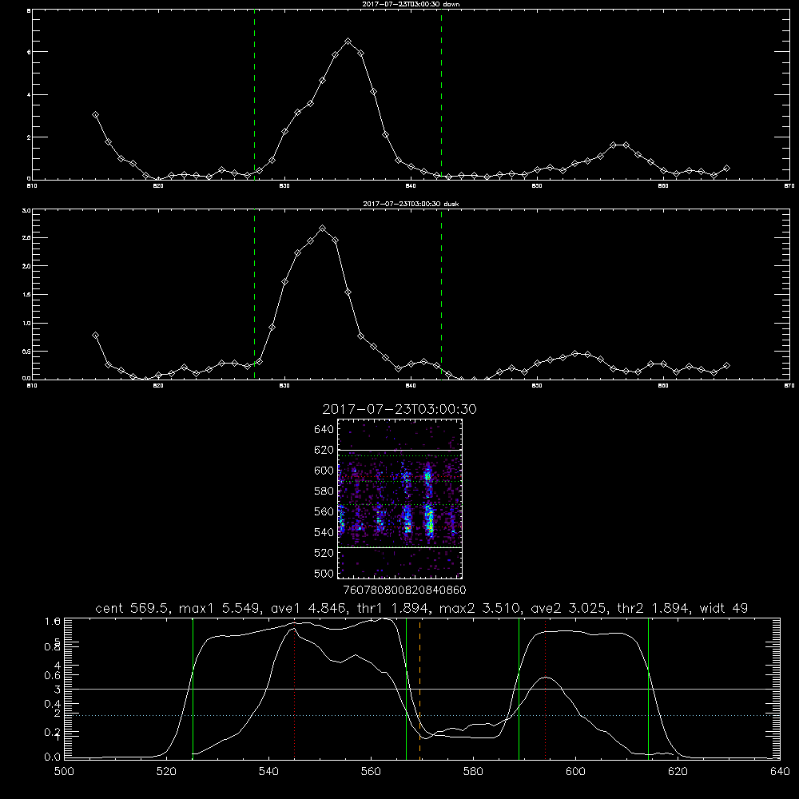Click the last diamond marker of the dawn curve

[x=726, y=168]
